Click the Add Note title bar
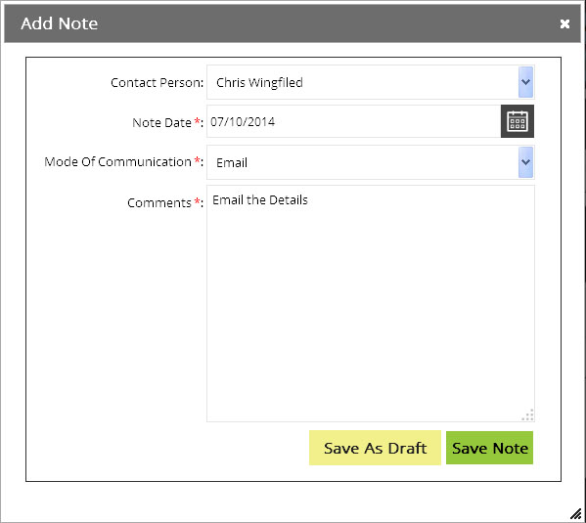 [293, 23]
